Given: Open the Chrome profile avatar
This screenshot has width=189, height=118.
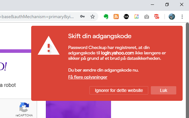Looking at the screenshot, I should 172,17.
